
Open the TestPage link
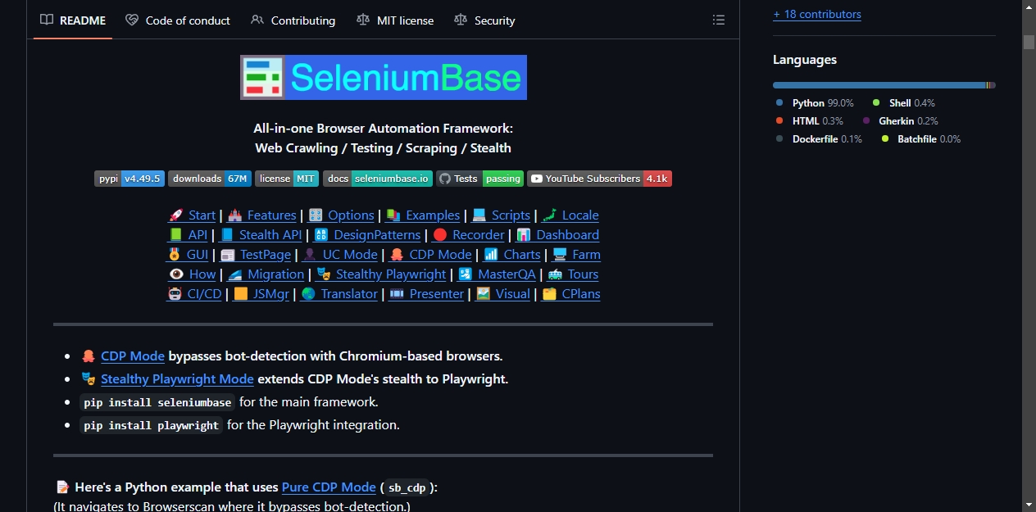(x=255, y=255)
